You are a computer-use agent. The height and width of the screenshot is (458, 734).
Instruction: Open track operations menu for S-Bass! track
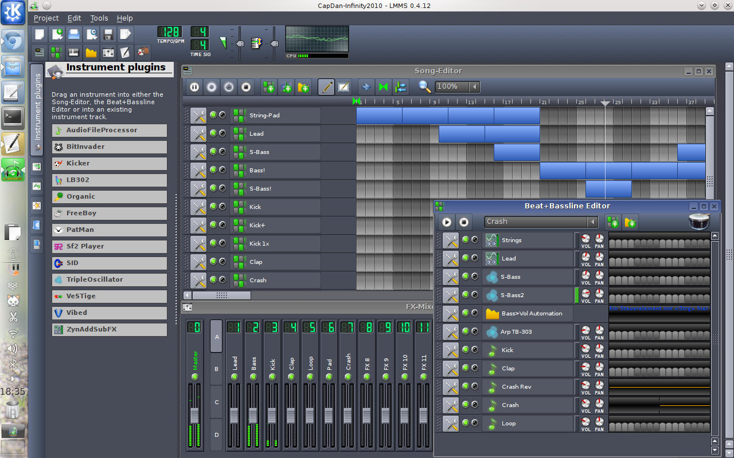(x=198, y=188)
